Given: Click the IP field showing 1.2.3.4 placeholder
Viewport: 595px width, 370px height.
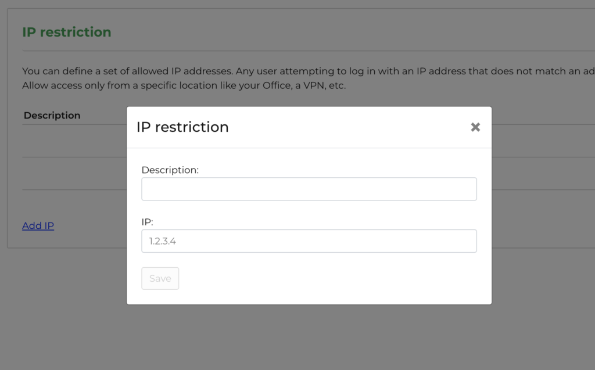Looking at the screenshot, I should point(309,240).
